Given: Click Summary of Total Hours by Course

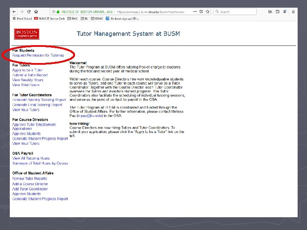Looking at the screenshot, I should (x=40, y=163).
